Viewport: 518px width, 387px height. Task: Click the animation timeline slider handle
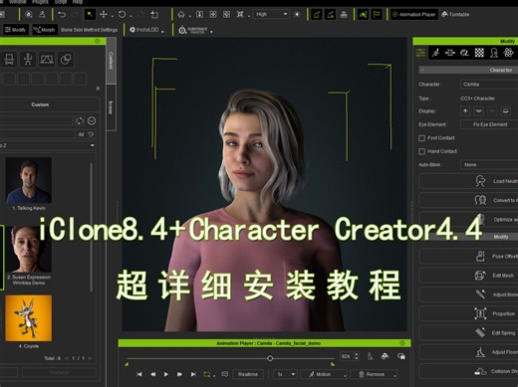pos(270,358)
